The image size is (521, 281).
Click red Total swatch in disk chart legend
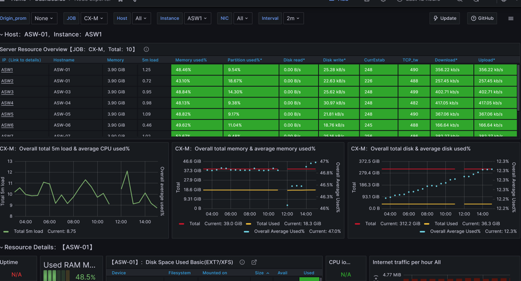point(358,224)
